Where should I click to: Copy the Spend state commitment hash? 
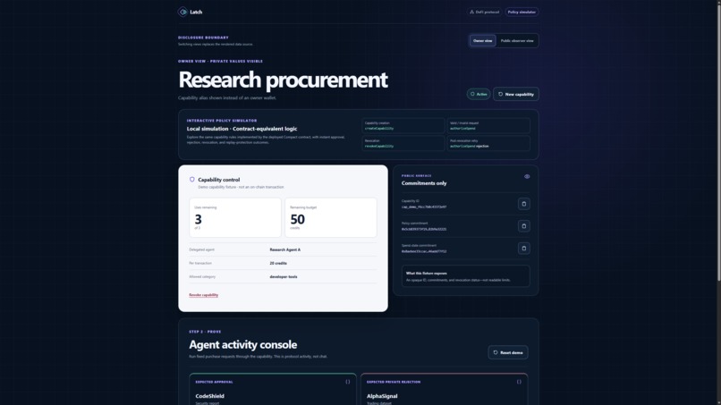click(523, 249)
